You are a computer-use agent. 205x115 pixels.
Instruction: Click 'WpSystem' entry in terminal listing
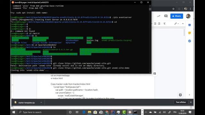tap(70, 42)
